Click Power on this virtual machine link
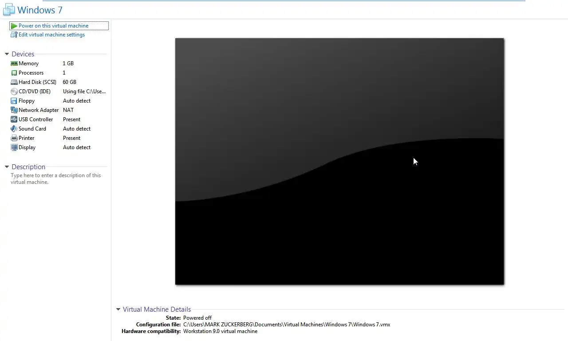This screenshot has width=568, height=341. [53, 26]
